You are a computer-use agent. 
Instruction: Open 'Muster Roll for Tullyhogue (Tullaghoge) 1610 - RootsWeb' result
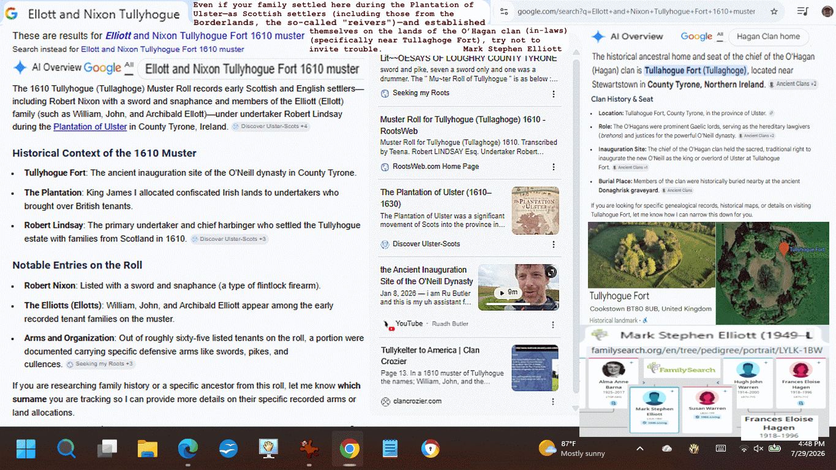click(x=463, y=125)
